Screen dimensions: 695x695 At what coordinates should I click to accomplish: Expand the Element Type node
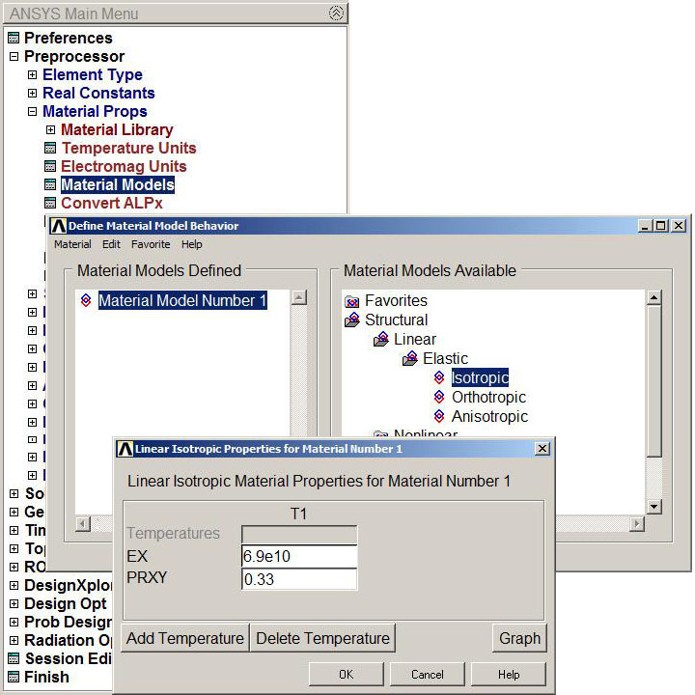pos(32,75)
